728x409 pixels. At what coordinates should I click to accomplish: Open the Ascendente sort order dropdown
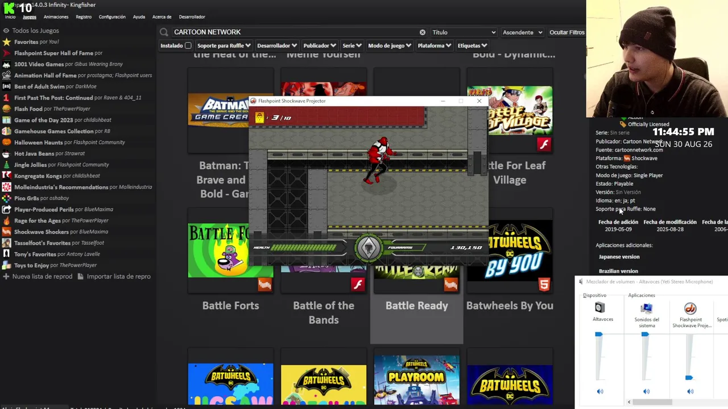[522, 32]
